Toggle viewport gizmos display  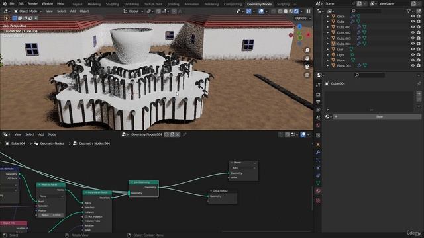[x=249, y=11]
